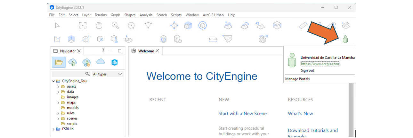Image resolution: width=413 pixels, height=138 pixels.
Task: Open the ArcGIS Urban menu
Action: (213, 15)
